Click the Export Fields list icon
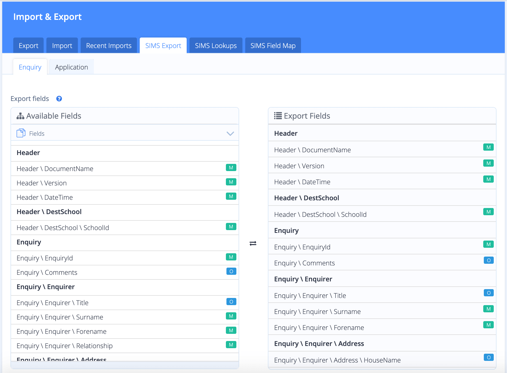 tap(278, 116)
